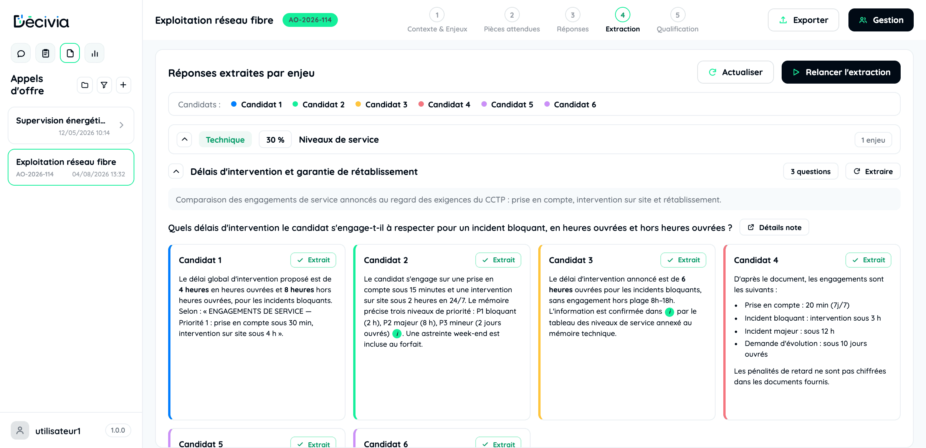Open Détails note link

774,227
